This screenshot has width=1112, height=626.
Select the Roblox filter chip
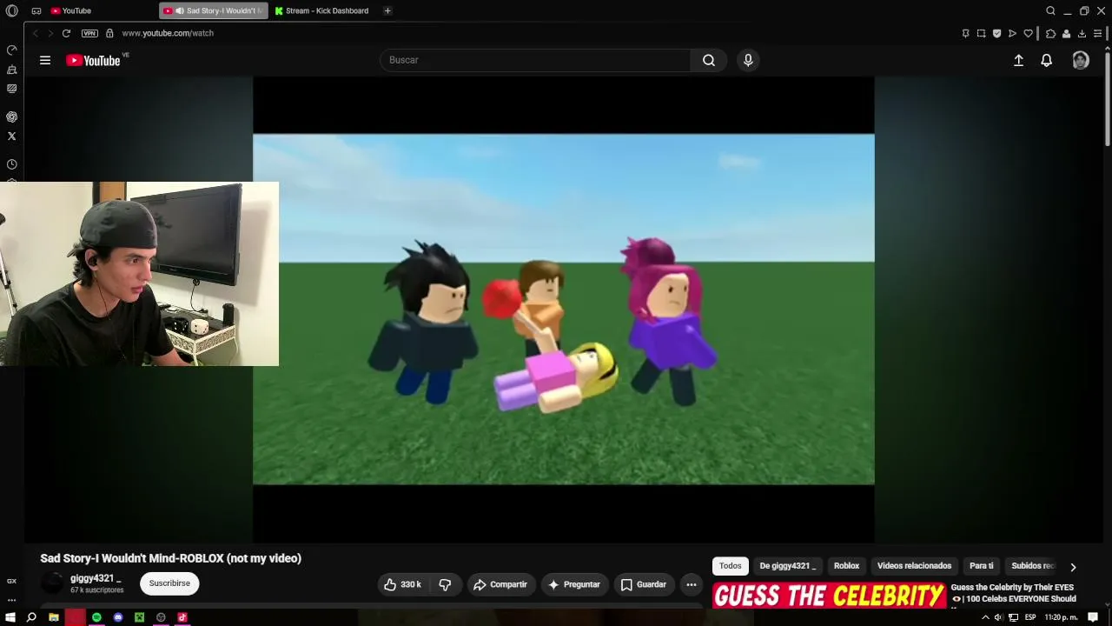[847, 566]
